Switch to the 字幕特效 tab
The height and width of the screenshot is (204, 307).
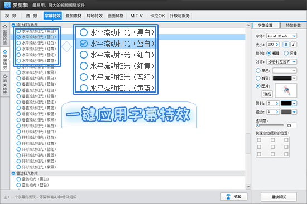(52, 16)
